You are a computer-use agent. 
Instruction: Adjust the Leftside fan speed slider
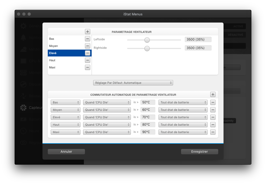point(147,40)
